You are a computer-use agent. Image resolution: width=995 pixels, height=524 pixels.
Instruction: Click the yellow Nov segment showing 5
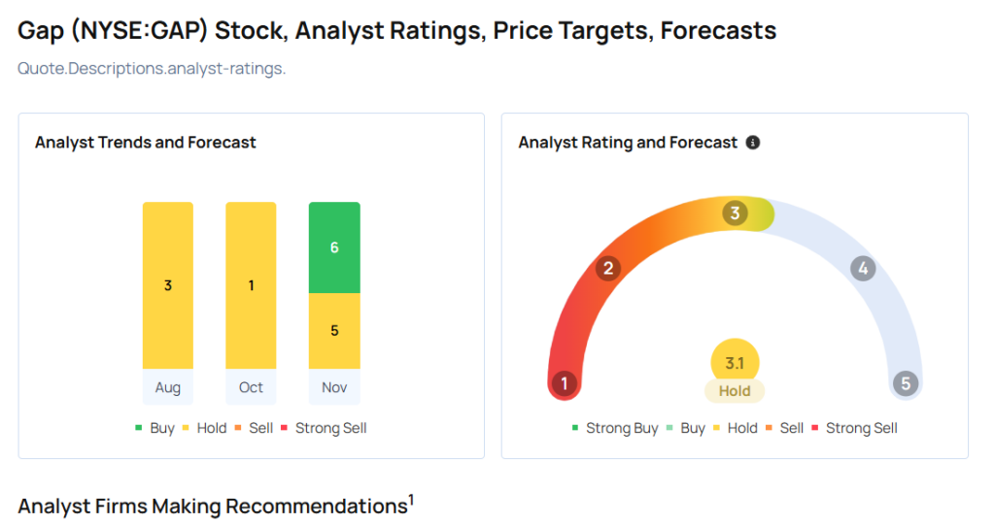(334, 331)
